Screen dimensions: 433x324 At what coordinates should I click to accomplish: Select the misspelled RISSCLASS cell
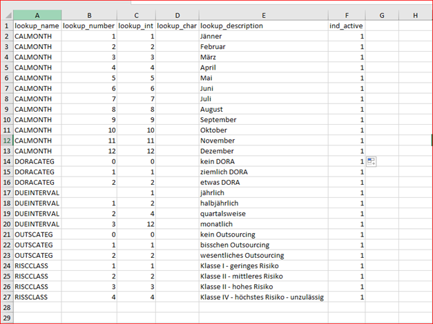click(37, 297)
